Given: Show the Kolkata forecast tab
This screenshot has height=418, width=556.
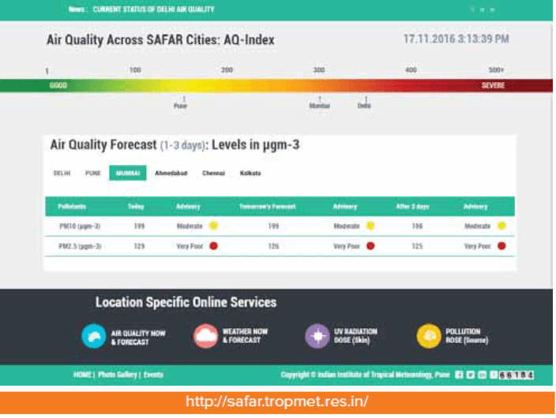Looking at the screenshot, I should [250, 173].
